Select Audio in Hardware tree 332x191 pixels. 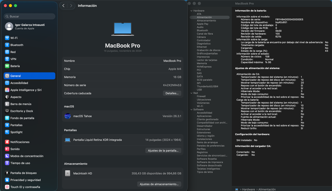click(x=200, y=27)
